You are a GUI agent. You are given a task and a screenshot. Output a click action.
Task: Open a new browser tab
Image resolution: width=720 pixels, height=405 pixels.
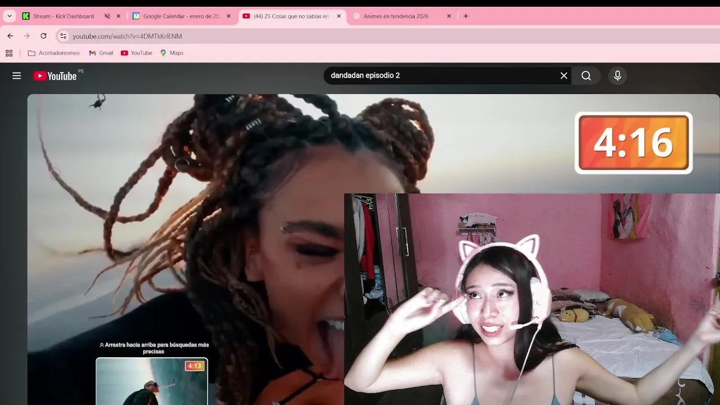(x=466, y=16)
